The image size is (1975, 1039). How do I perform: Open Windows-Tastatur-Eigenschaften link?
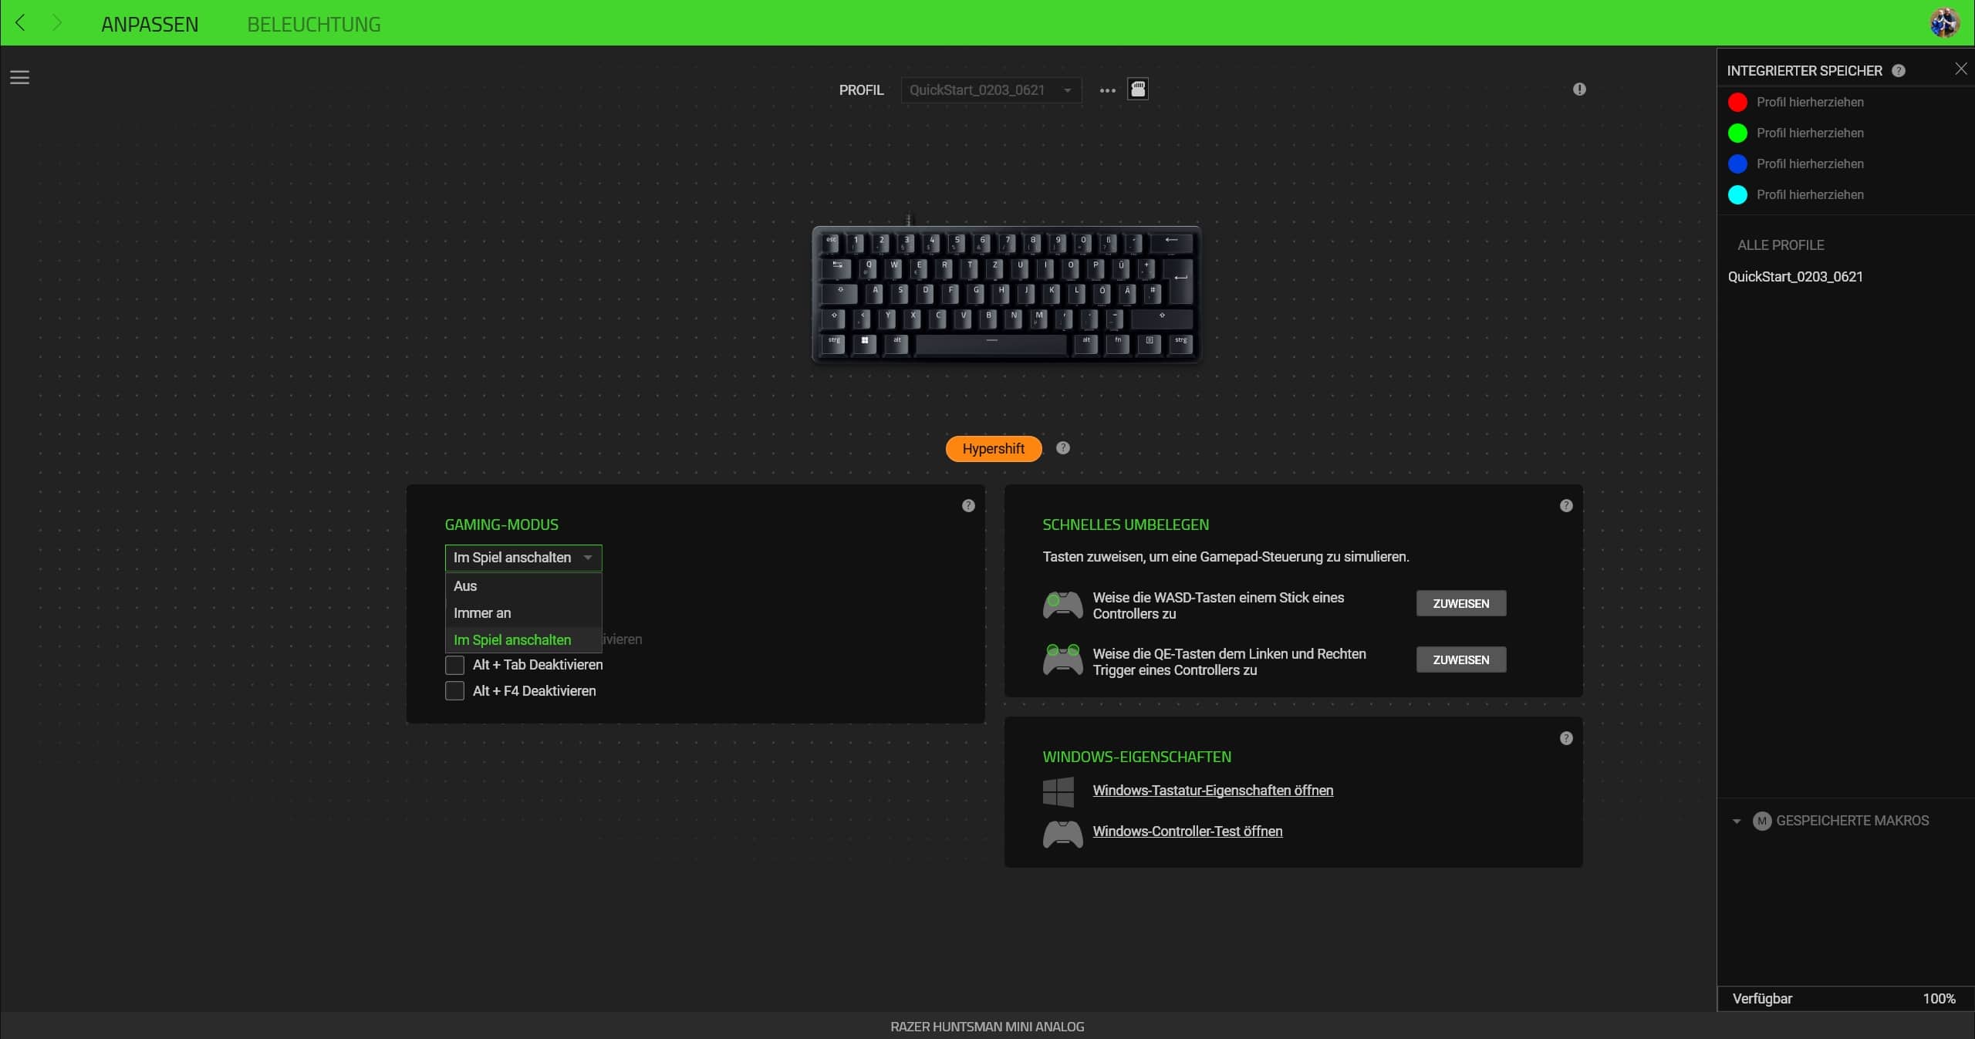pos(1213,790)
